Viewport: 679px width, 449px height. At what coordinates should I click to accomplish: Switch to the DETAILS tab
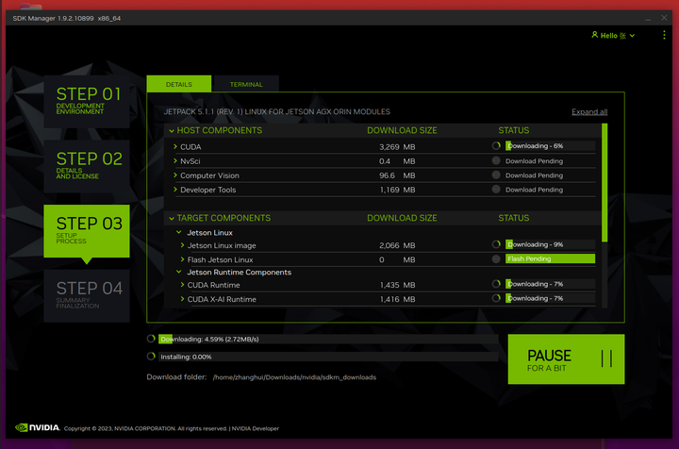pyautogui.click(x=179, y=84)
